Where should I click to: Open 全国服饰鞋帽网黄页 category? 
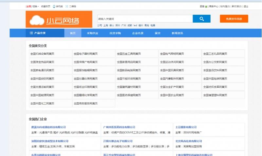[85, 70]
